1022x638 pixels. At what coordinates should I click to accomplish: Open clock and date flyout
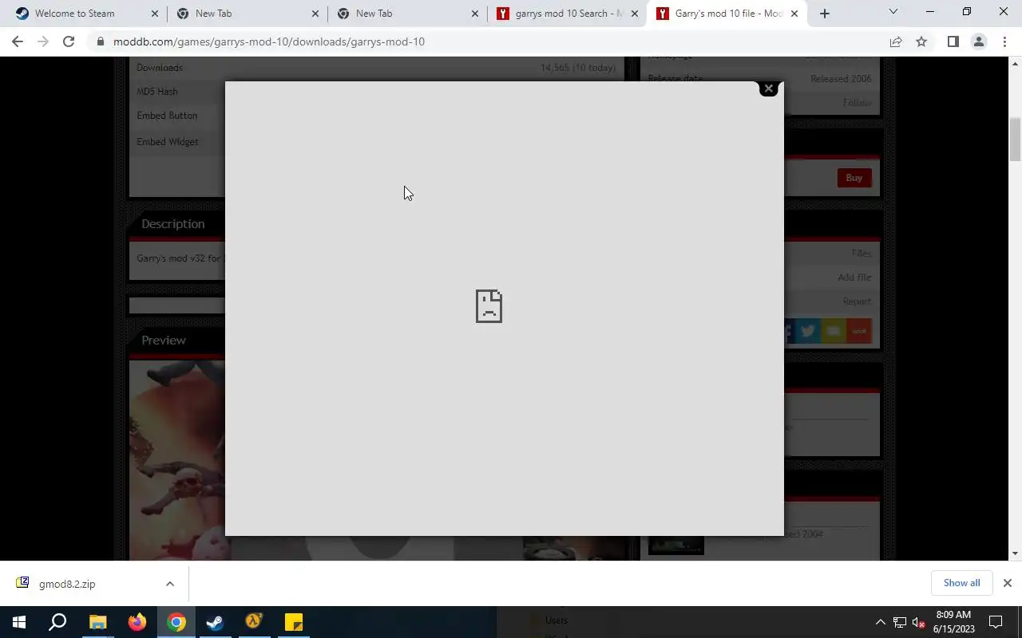(954, 622)
